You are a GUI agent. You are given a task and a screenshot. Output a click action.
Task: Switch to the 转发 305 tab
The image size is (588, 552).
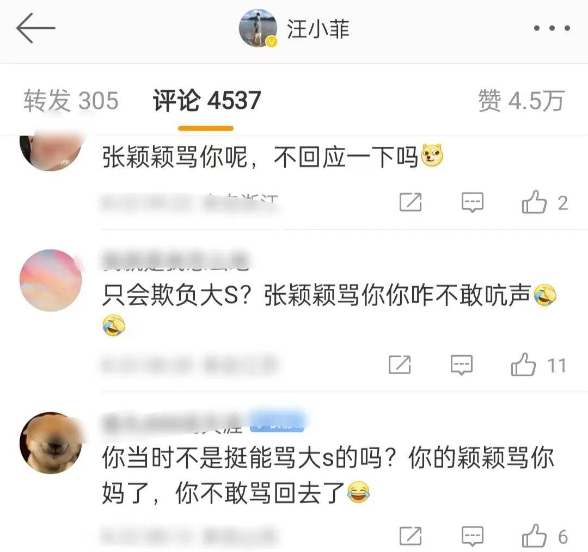pos(71,101)
